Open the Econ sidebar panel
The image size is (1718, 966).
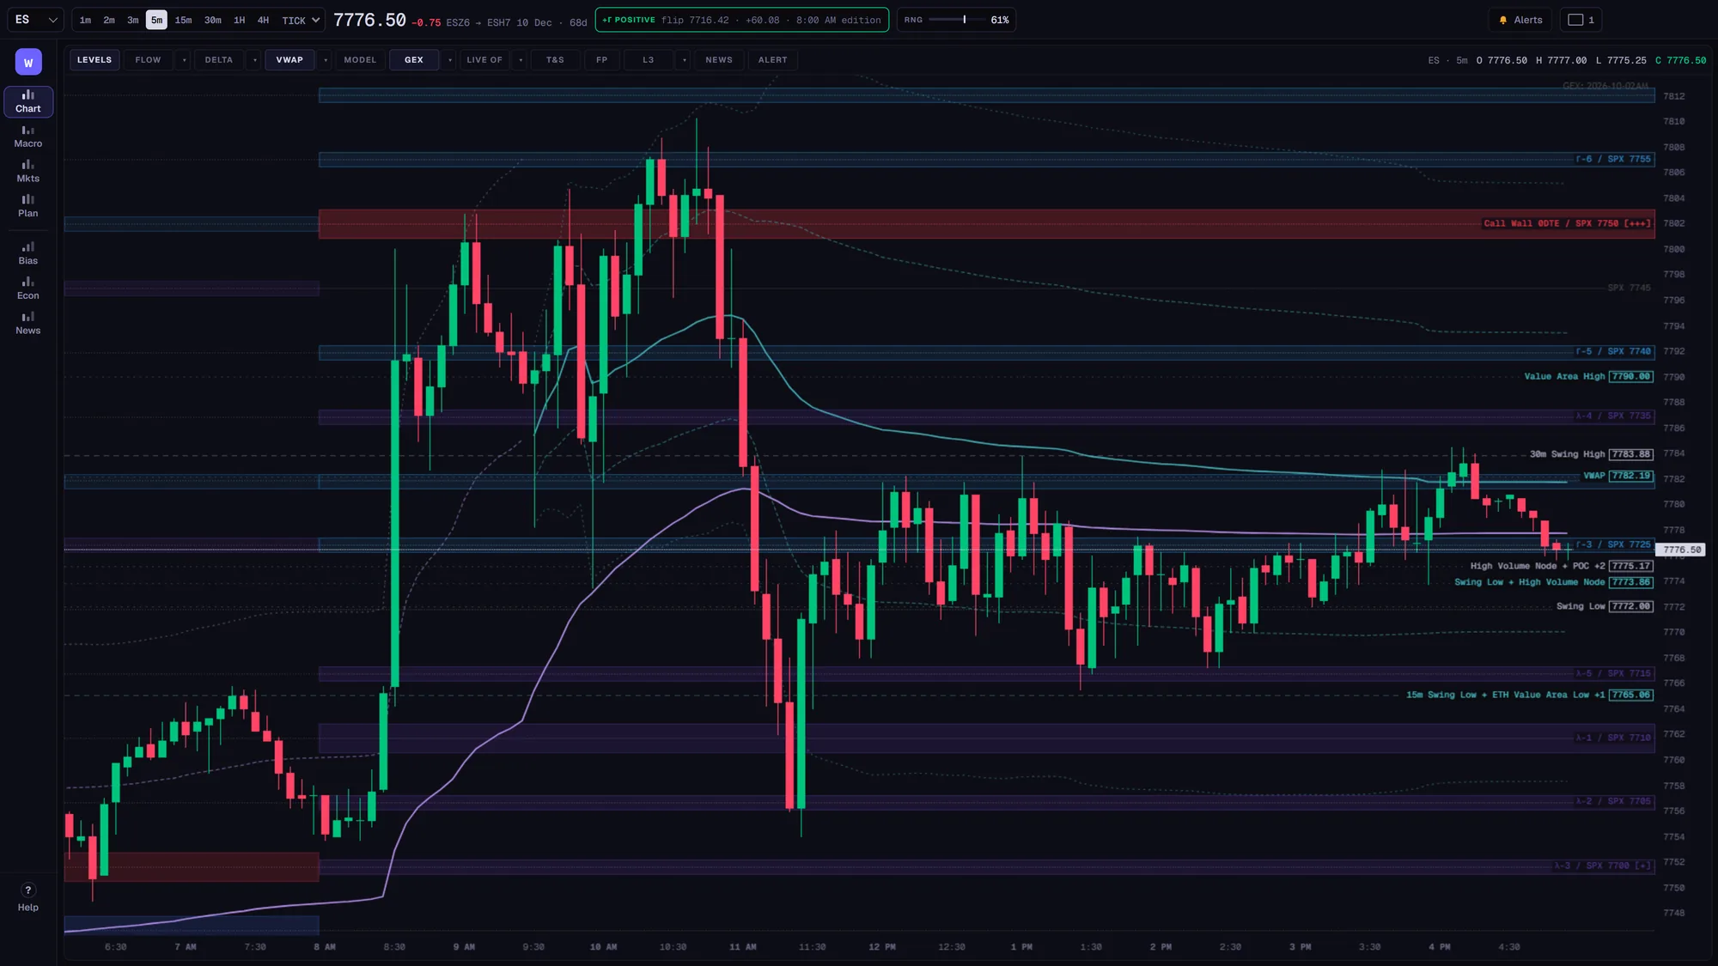coord(28,289)
